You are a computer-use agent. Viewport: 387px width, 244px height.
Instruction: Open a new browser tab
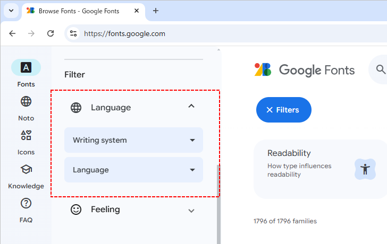(156, 11)
